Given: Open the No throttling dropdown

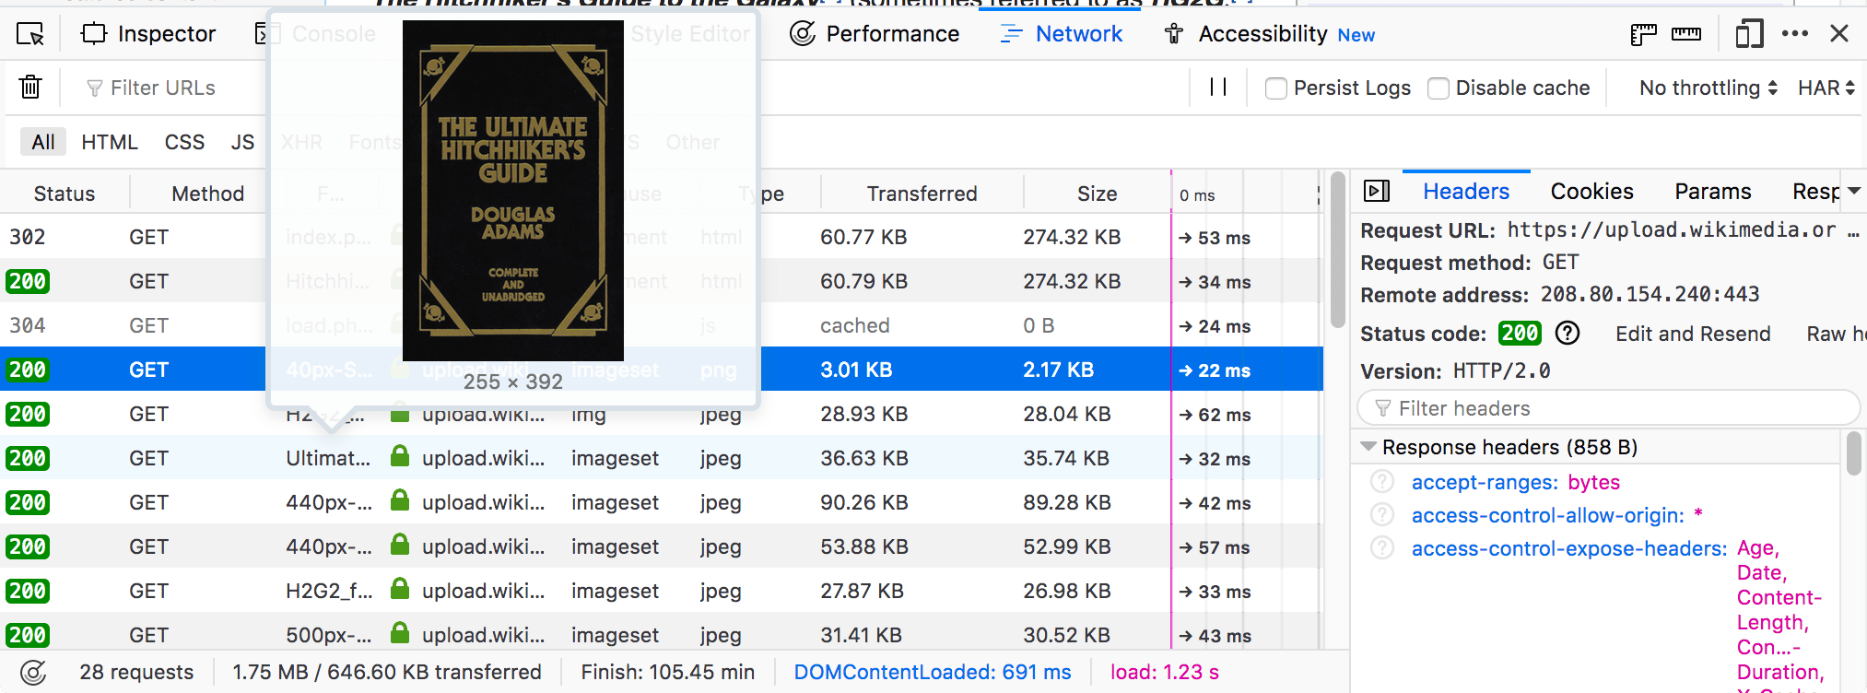Looking at the screenshot, I should (1708, 88).
